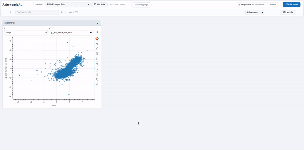The height and width of the screenshot is (150, 304).
Task: Click the Add panel button
Action: coord(291,5)
